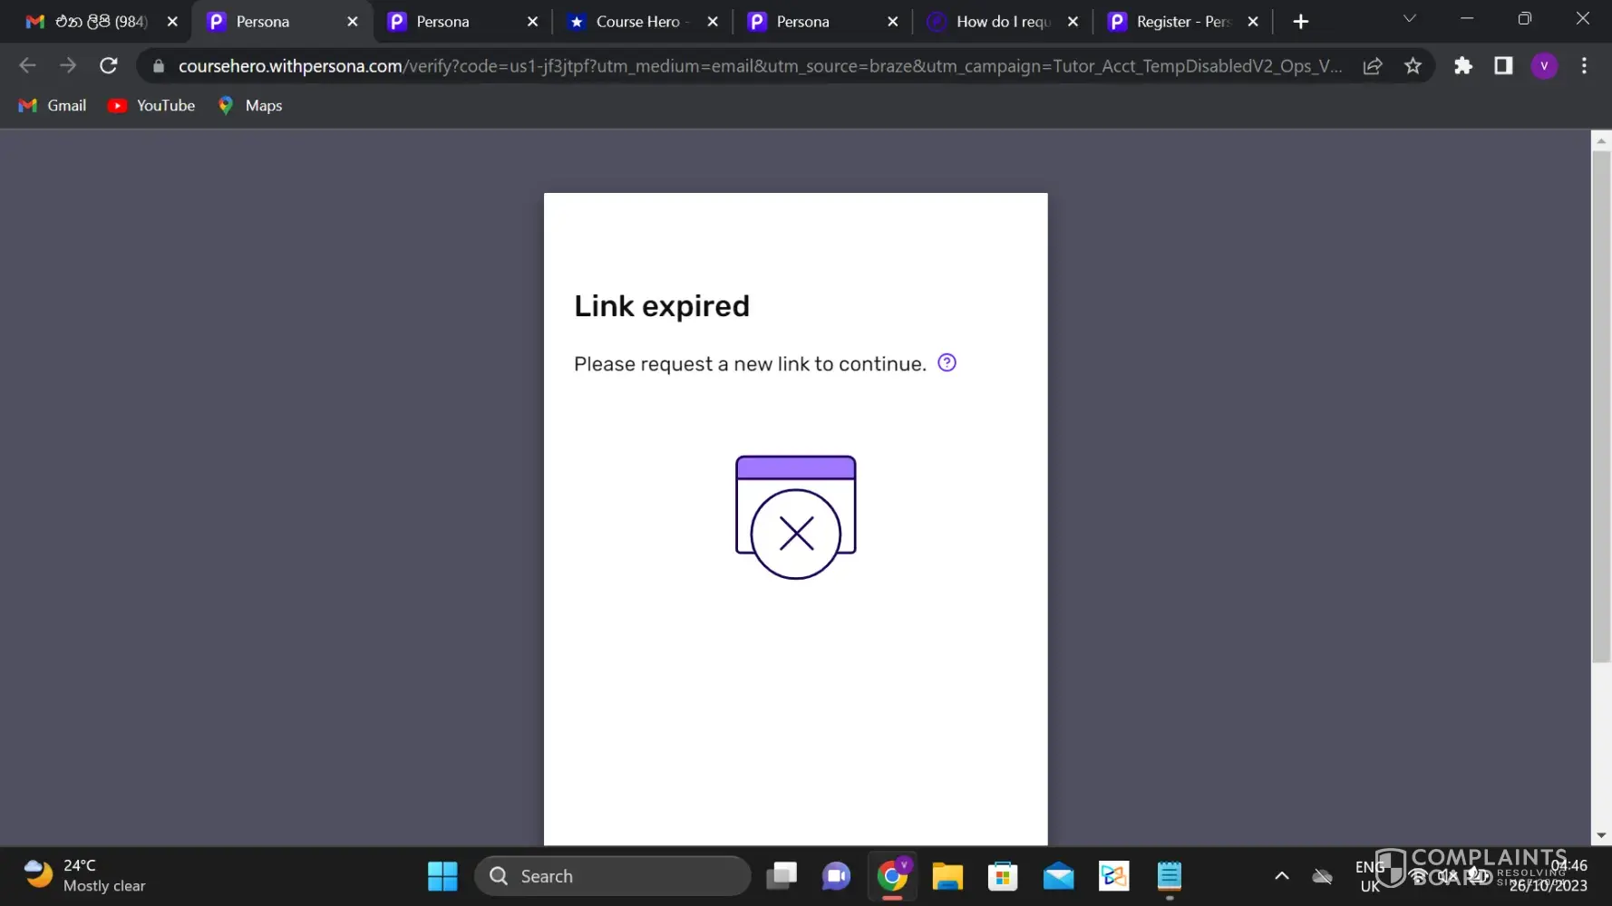The image size is (1612, 906).
Task: Open a new browser tab
Action: (x=1300, y=22)
